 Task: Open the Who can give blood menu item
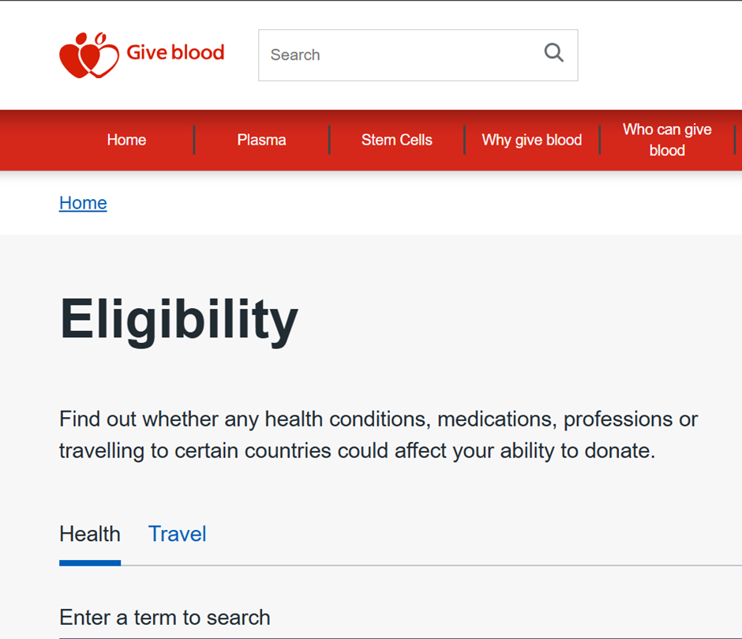coord(667,140)
